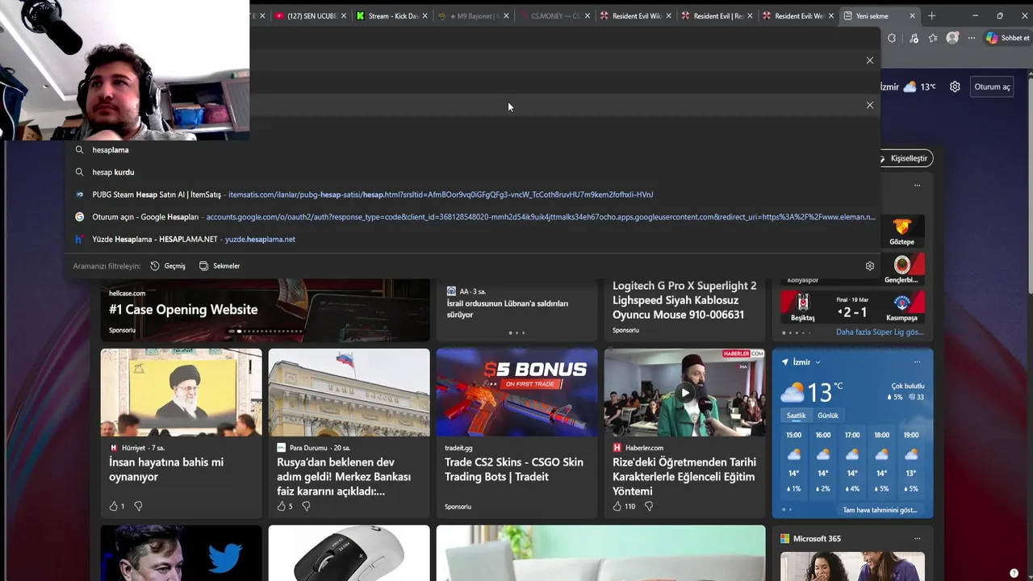
Task: Filter search by Sekmeler
Action: (220, 265)
